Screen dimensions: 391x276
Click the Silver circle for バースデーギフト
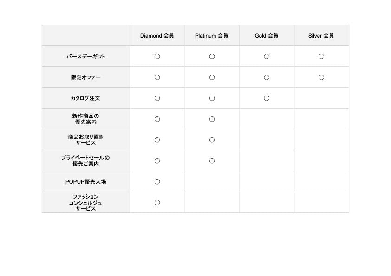coord(321,57)
